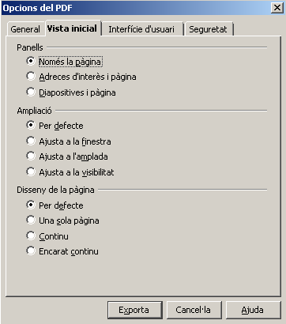Click the Cancel·la button
The height and width of the screenshot is (324, 286).
[194, 310]
